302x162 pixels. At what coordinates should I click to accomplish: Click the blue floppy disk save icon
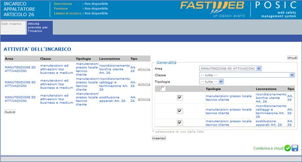295,148
